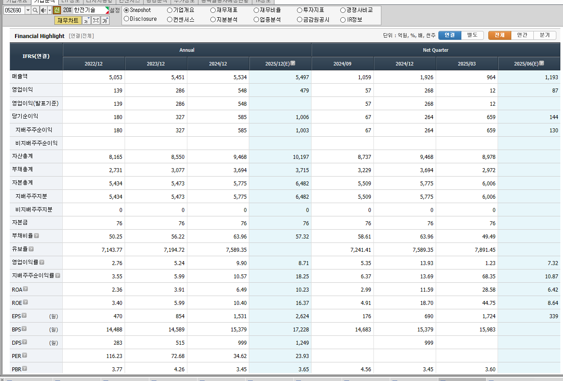Image resolution: width=563 pixels, height=381 pixels.
Task: Click the 설정 settings button
Action: click(114, 10)
